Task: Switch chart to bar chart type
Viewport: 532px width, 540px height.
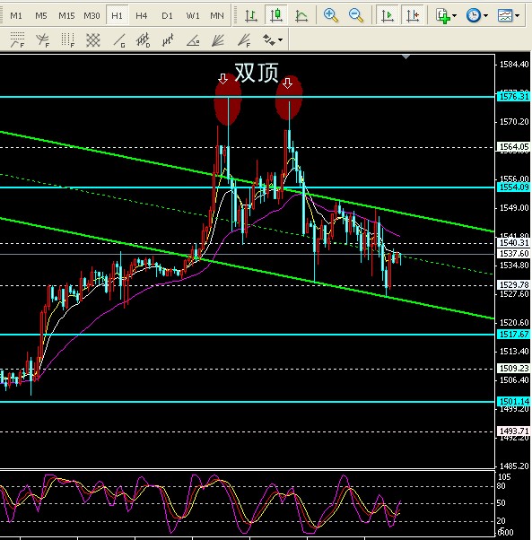Action: tap(251, 15)
